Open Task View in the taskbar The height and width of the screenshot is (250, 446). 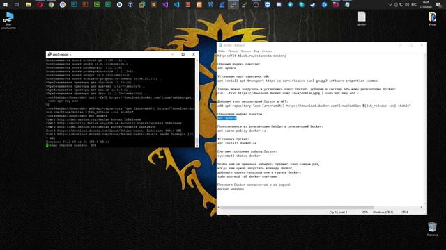(x=17, y=5)
